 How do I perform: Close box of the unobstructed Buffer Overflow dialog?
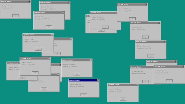pos(49,58)
